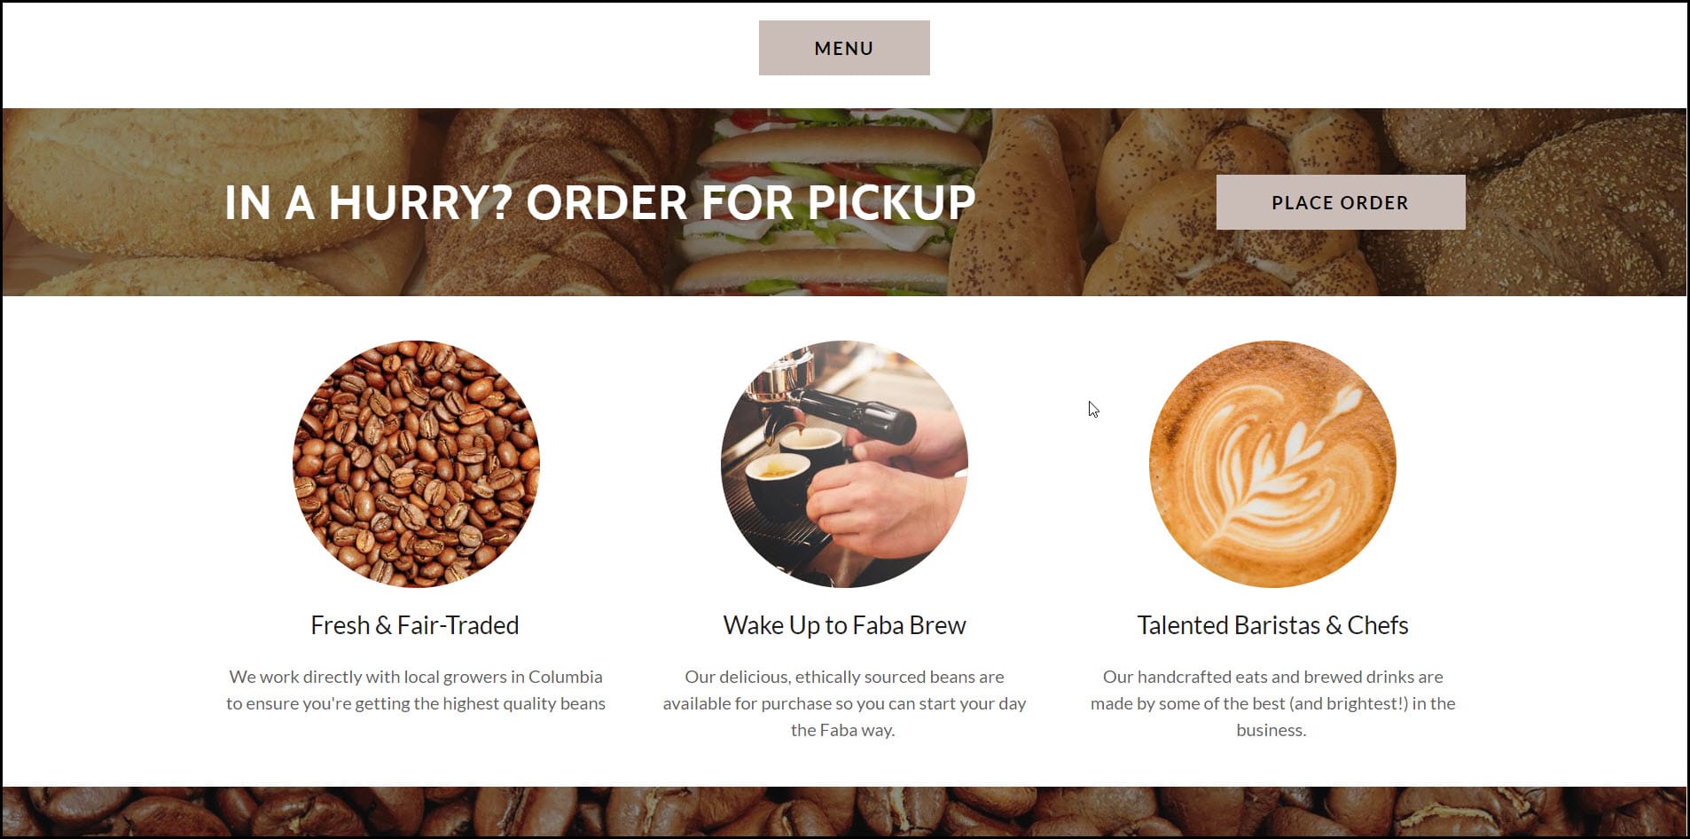
Task: Click the latte art circular image
Action: click(1272, 464)
